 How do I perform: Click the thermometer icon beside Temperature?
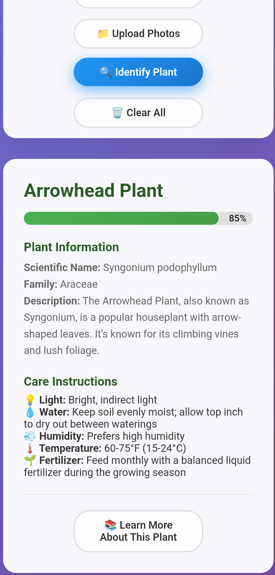[x=30, y=448]
